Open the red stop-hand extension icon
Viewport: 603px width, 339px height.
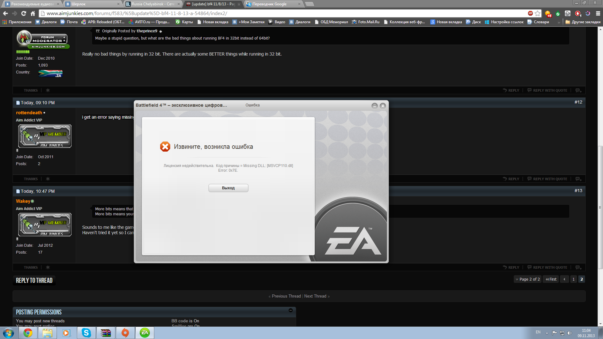[578, 13]
